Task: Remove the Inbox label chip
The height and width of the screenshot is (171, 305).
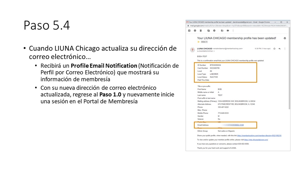Action: [x=207, y=42]
